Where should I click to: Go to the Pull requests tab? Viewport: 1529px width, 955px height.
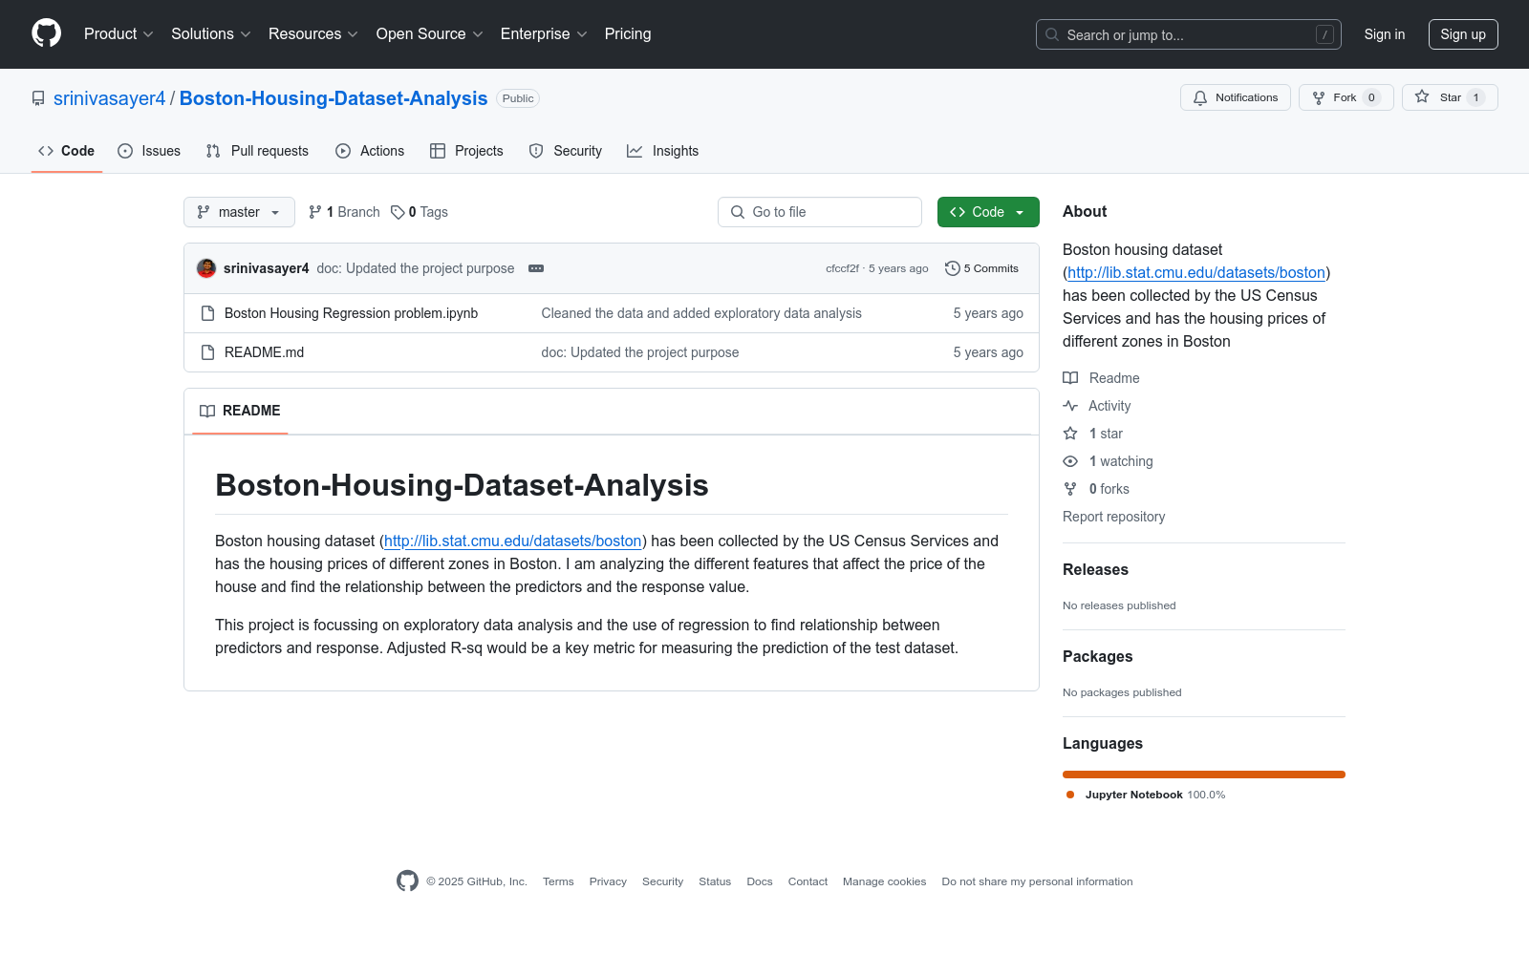(x=257, y=151)
